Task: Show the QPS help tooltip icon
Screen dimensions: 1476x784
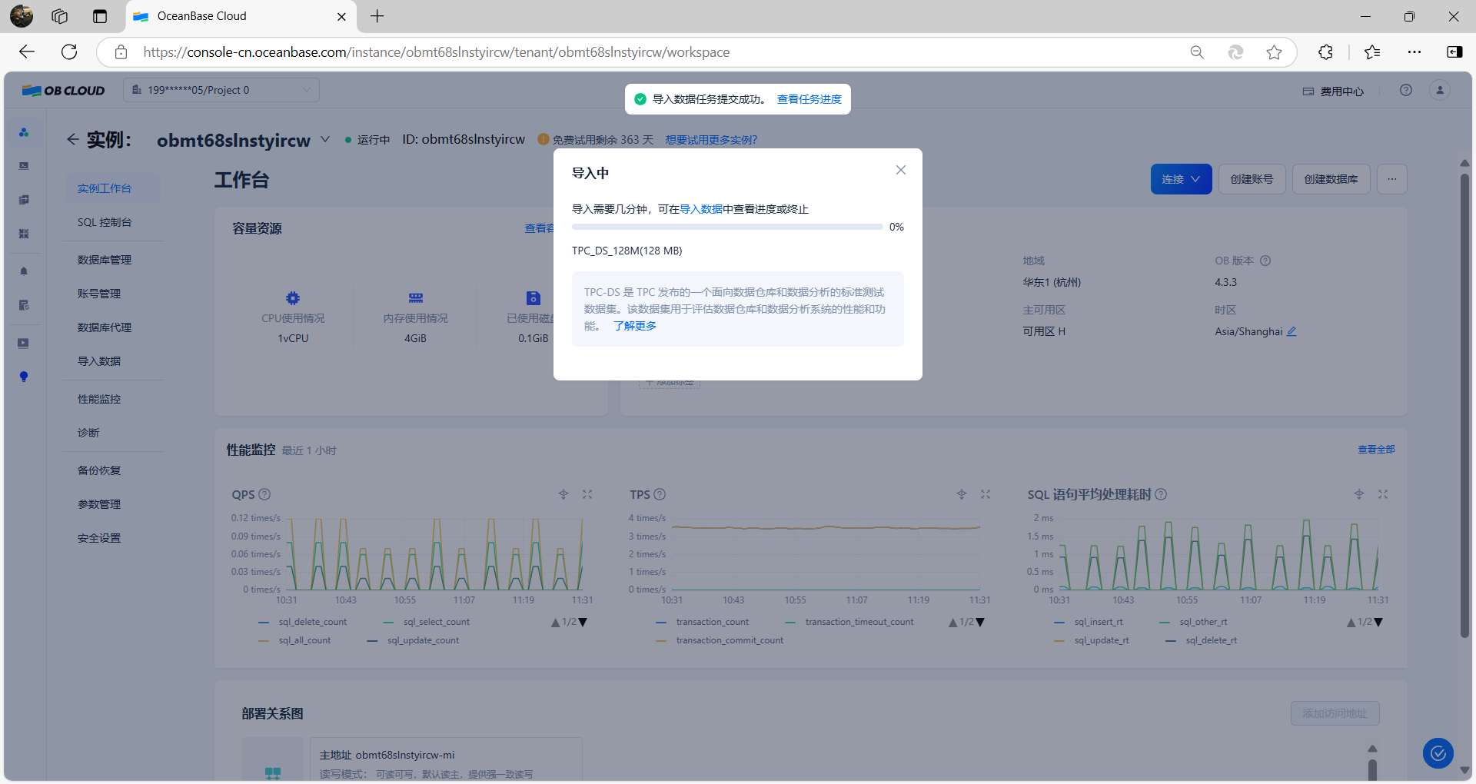Action: click(264, 494)
